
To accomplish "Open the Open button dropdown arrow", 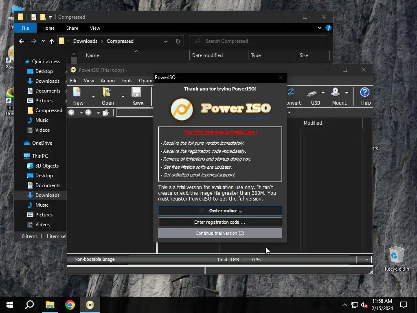I will [123, 96].
